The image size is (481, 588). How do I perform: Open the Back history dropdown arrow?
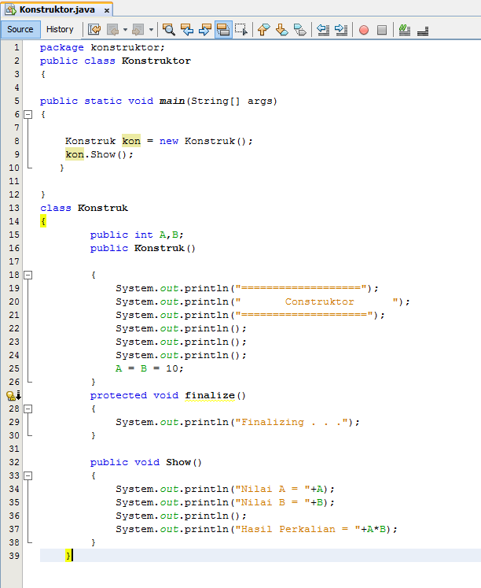(126, 29)
